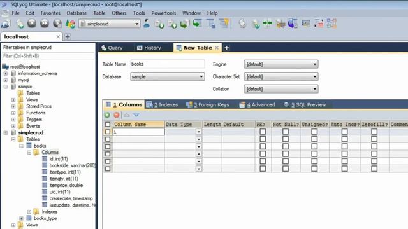Open the File menu

[15, 13]
